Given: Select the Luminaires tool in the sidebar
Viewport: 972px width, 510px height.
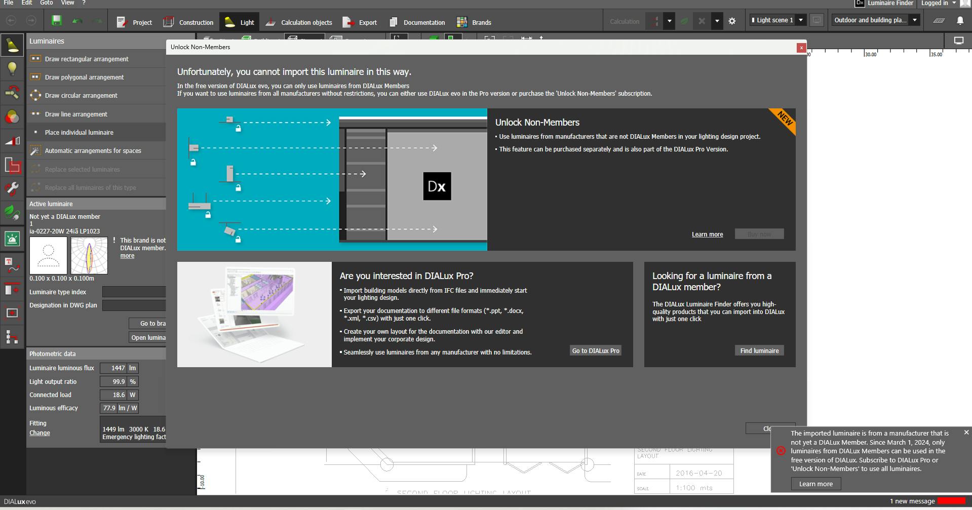Looking at the screenshot, I should (x=12, y=46).
